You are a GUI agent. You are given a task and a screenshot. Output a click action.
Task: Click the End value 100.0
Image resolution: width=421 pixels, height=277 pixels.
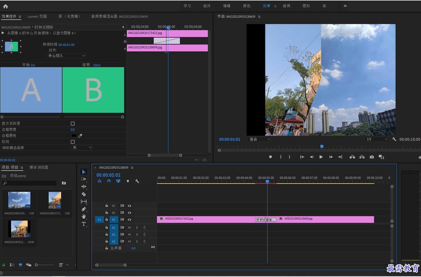coord(97,65)
